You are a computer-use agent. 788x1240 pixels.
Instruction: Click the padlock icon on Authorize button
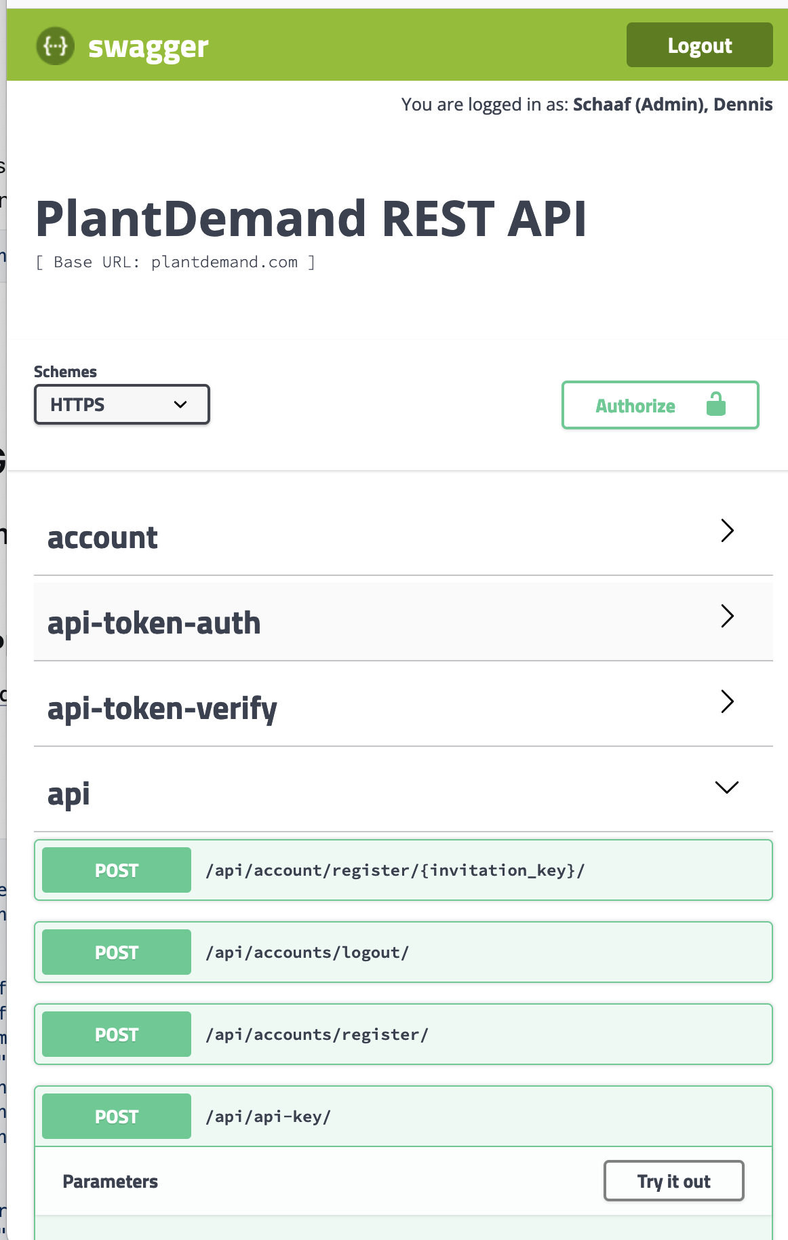tap(716, 404)
